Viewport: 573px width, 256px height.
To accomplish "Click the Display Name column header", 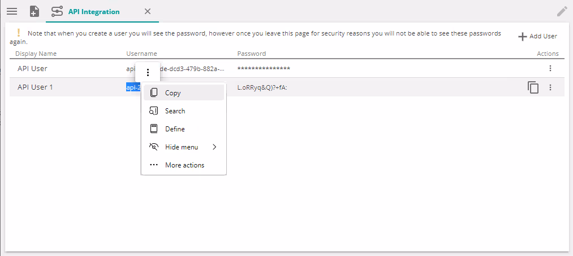I will [36, 54].
